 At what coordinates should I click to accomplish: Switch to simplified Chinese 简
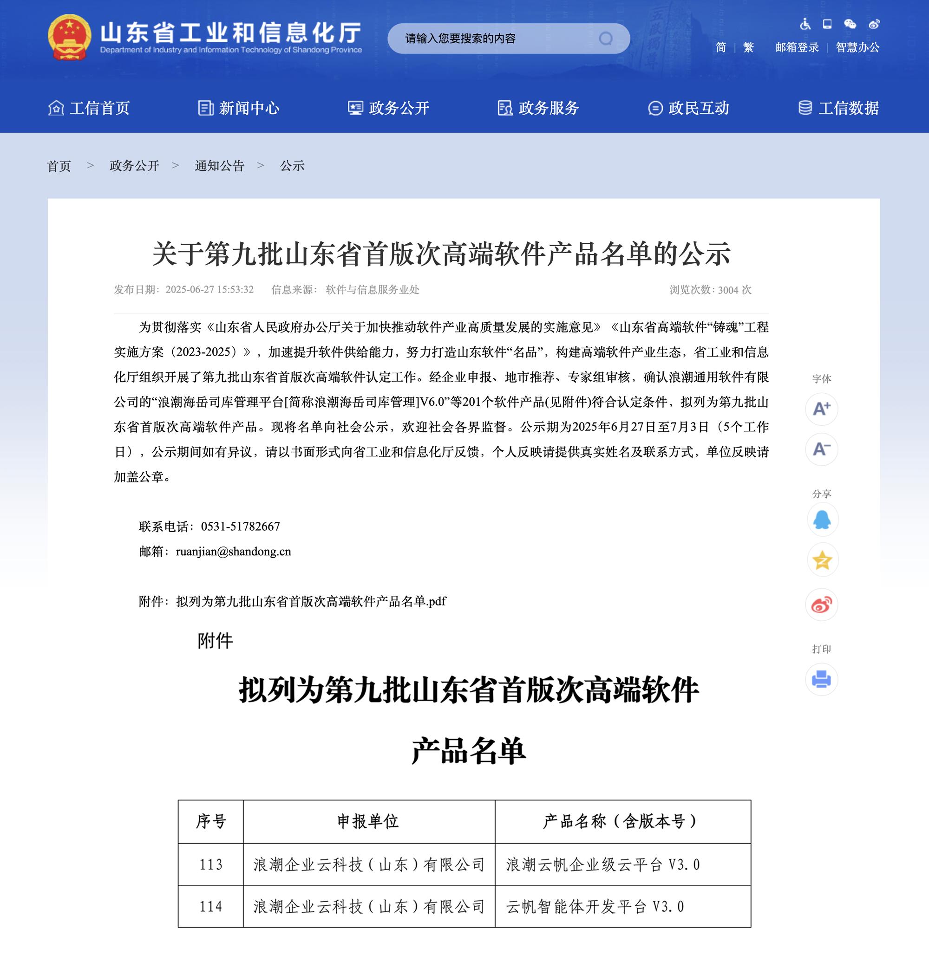pos(721,47)
